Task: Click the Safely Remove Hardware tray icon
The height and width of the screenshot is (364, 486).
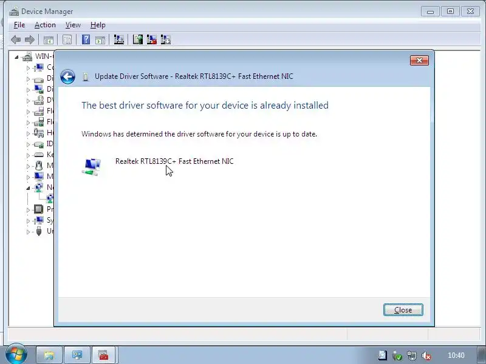Action: click(x=397, y=356)
